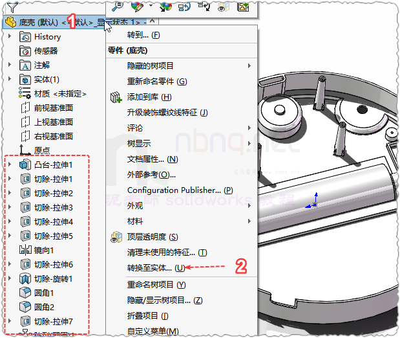Select the 镜向1 mirror feature icon

click(x=25, y=250)
